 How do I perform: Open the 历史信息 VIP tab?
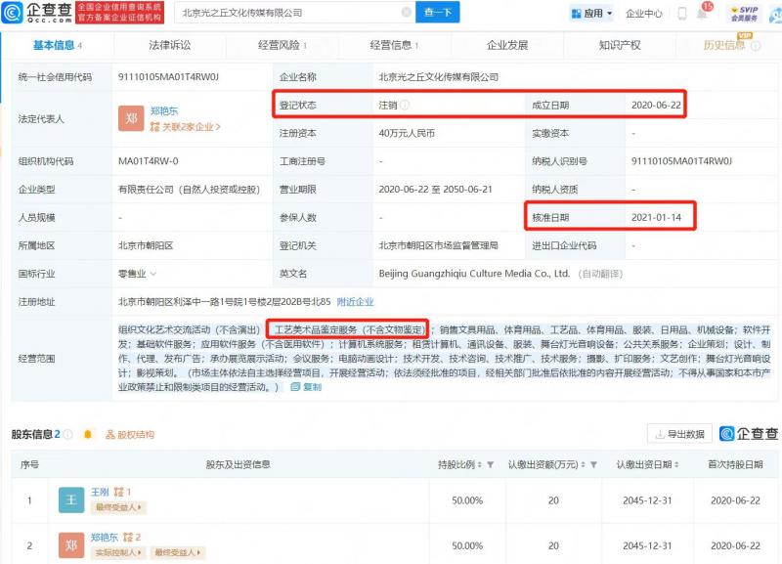coord(724,45)
